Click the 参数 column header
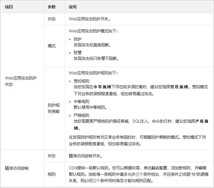 (52, 7)
